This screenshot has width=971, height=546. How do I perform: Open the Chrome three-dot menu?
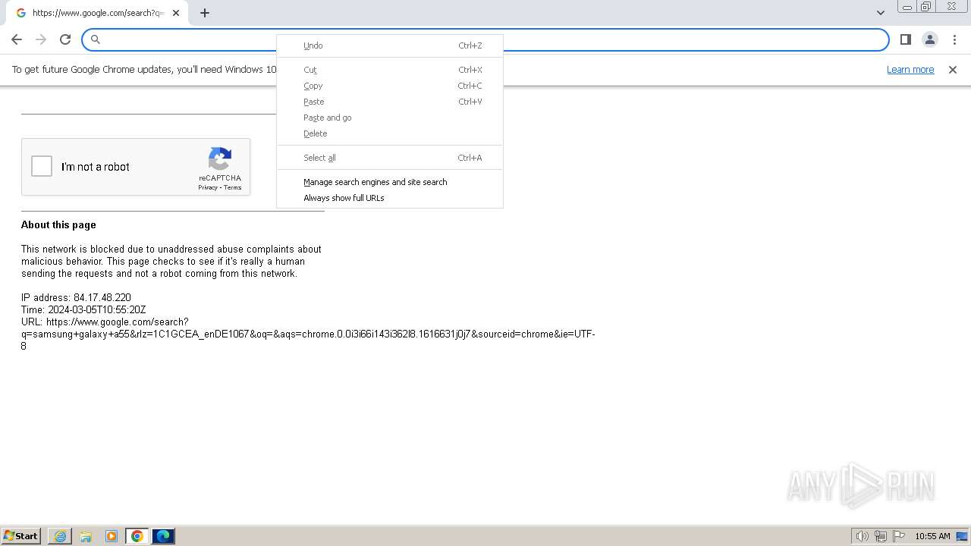[x=954, y=39]
